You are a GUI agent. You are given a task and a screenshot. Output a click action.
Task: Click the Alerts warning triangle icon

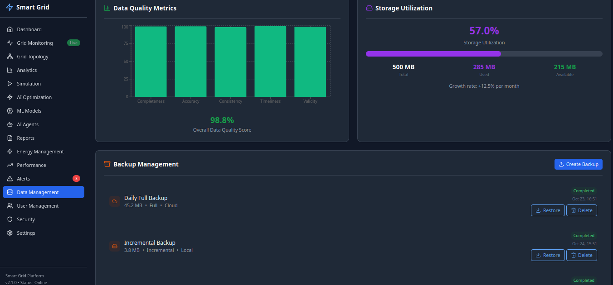pos(10,179)
